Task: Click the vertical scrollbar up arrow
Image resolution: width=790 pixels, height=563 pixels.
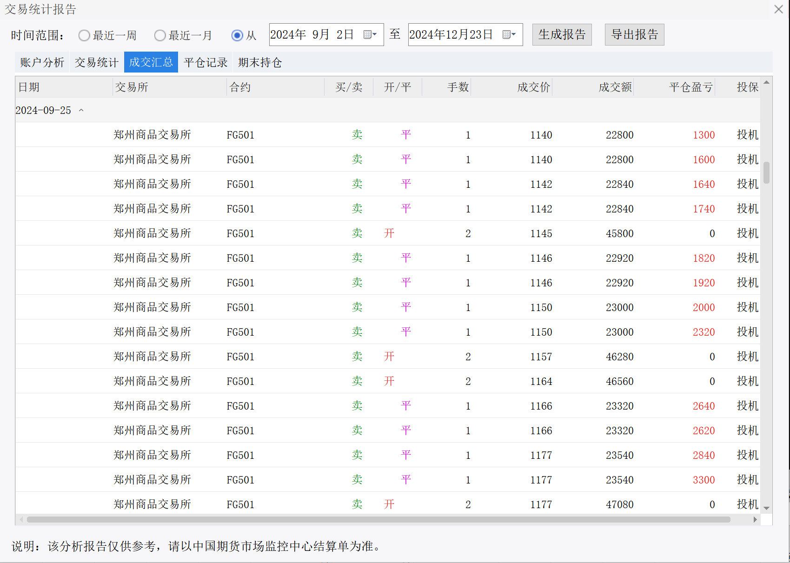Action: 766,82
